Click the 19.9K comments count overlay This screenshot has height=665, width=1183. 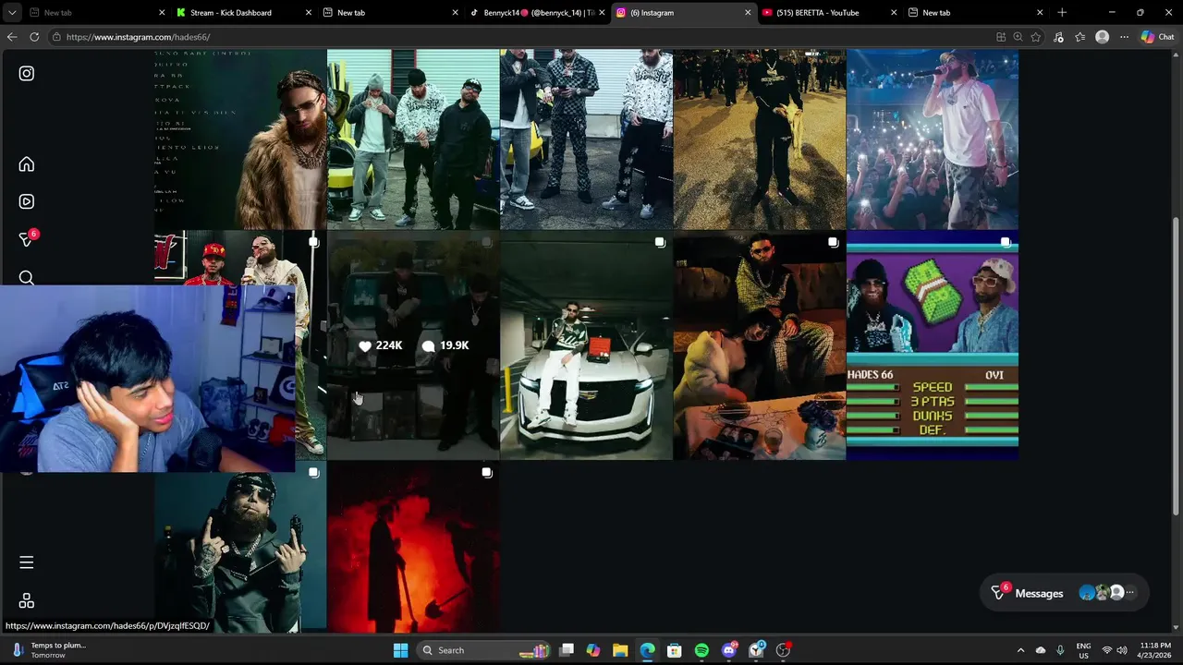click(x=445, y=345)
